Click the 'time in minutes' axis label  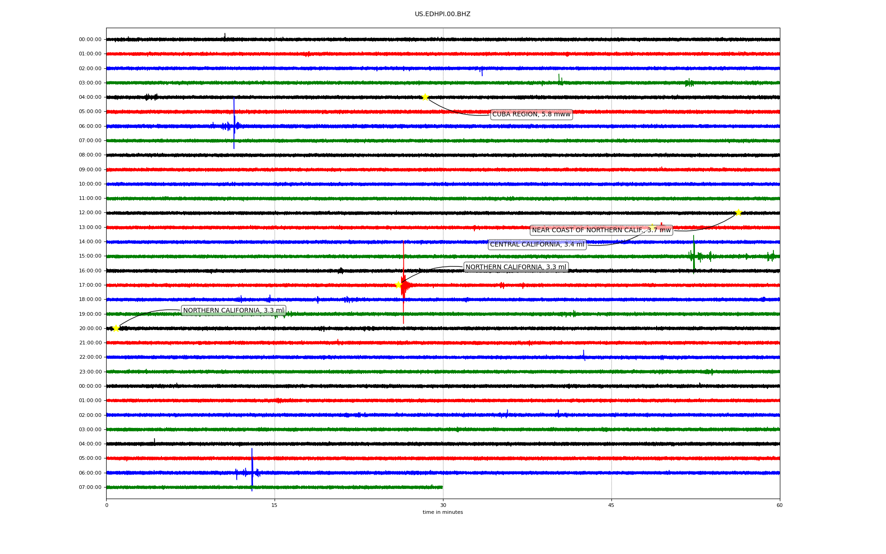(x=443, y=512)
